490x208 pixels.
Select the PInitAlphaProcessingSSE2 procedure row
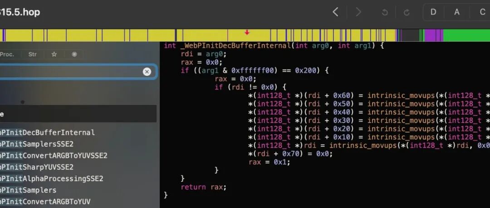[x=78, y=179]
